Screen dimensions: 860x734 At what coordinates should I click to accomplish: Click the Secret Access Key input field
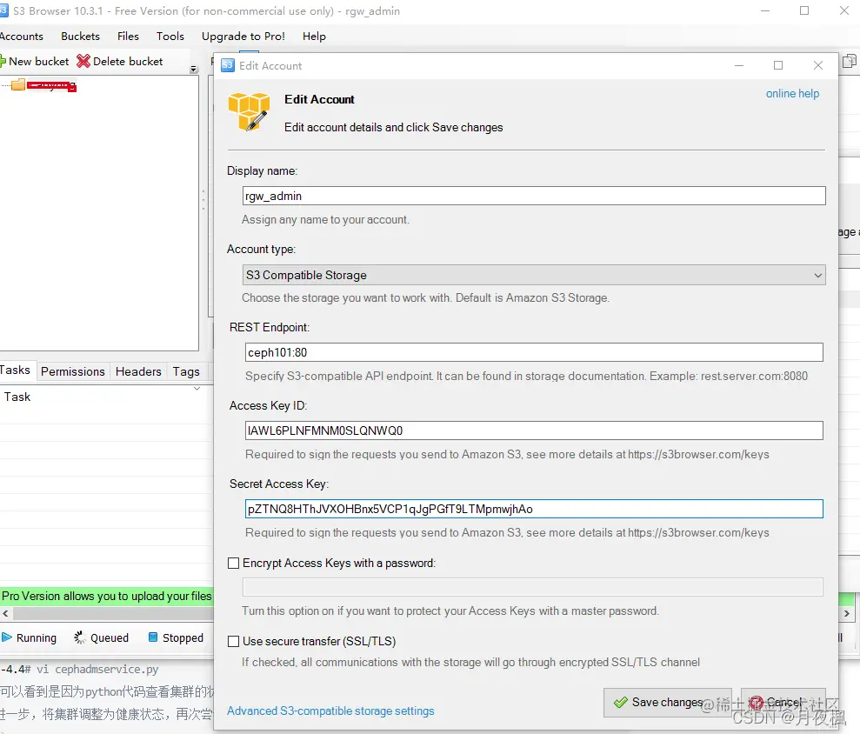[x=534, y=509]
